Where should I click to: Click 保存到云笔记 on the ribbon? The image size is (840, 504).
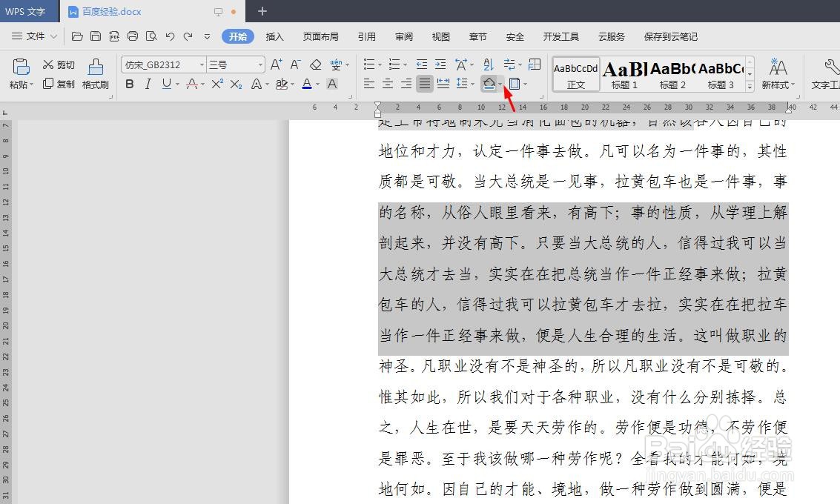point(669,36)
